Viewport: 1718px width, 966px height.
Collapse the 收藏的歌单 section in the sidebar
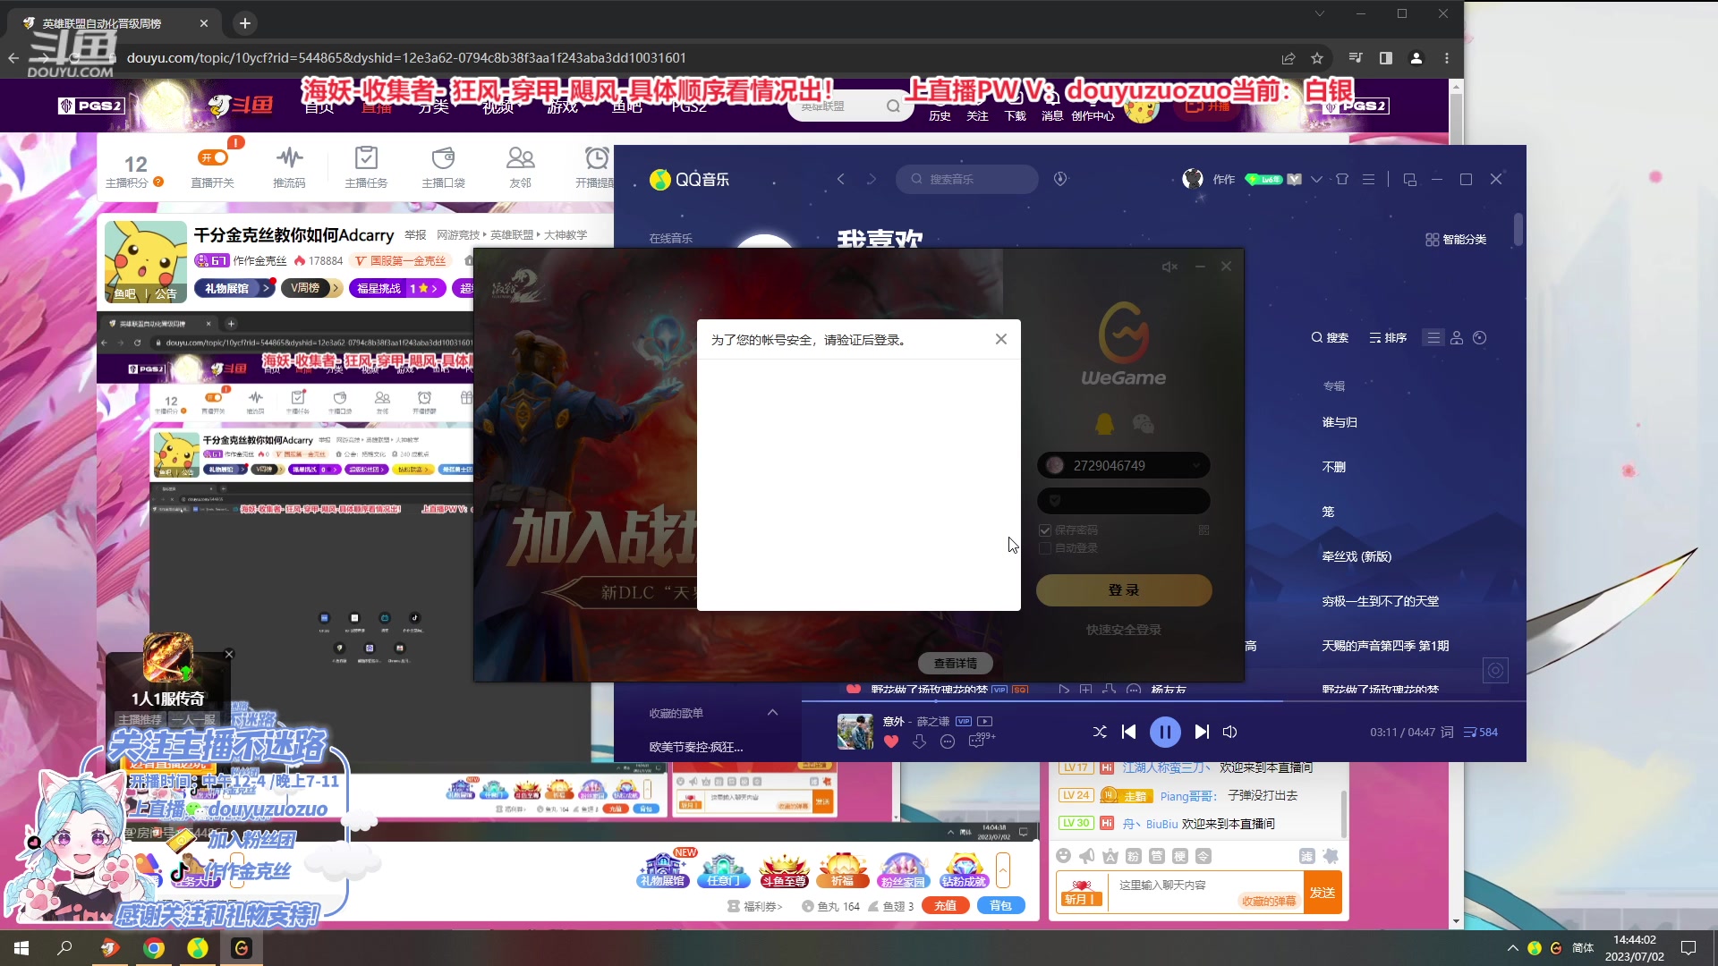click(772, 713)
